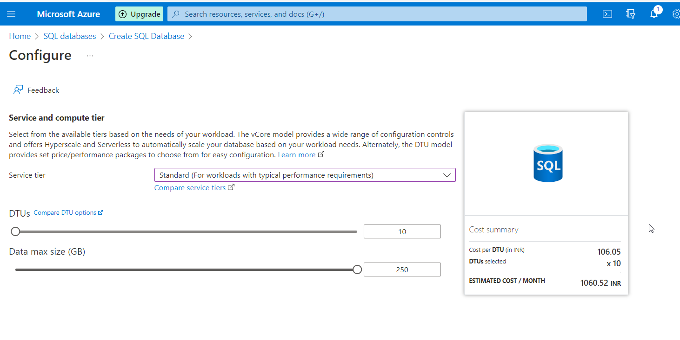Open Cloud Shell from the top bar
Image resolution: width=680 pixels, height=340 pixels.
607,14
